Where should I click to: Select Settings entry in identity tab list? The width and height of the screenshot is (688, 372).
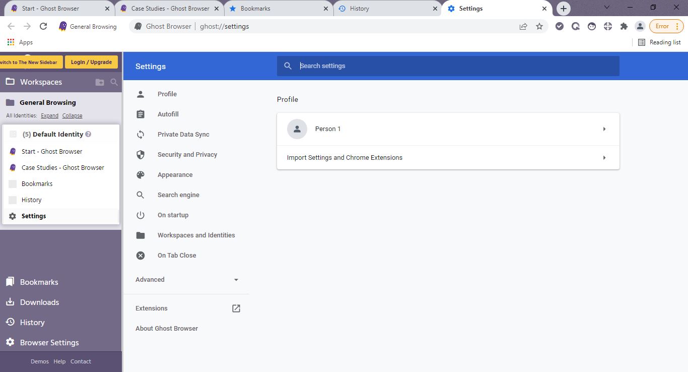click(x=61, y=216)
